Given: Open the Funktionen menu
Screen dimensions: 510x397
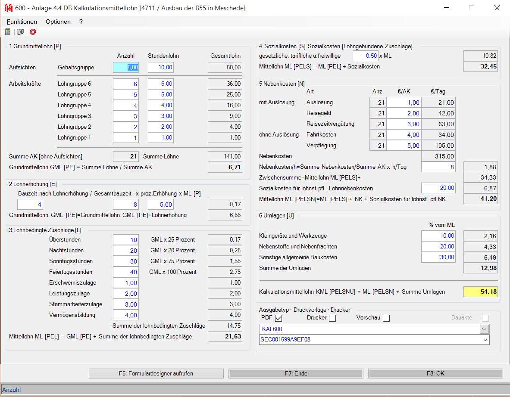Looking at the screenshot, I should pos(22,22).
